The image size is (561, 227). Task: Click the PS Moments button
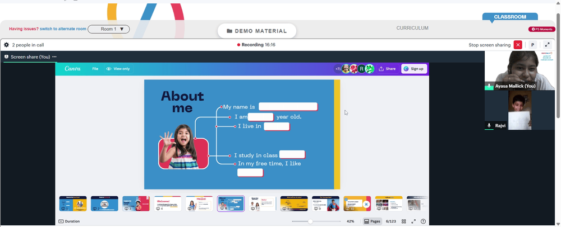click(542, 29)
